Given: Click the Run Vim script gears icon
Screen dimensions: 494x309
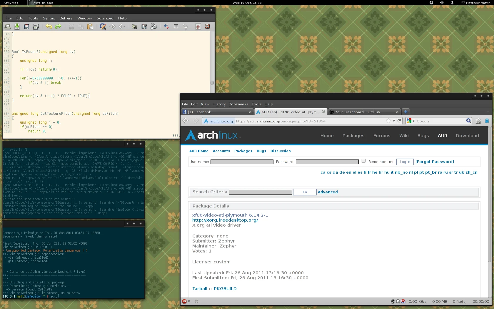Looking at the screenshot, I should pos(153,26).
